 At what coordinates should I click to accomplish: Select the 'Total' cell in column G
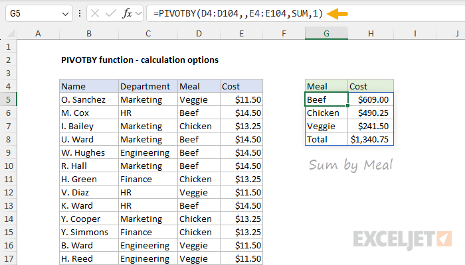[x=326, y=139]
